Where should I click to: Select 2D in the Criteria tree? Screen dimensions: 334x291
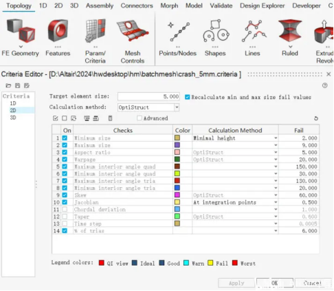[x=13, y=110]
